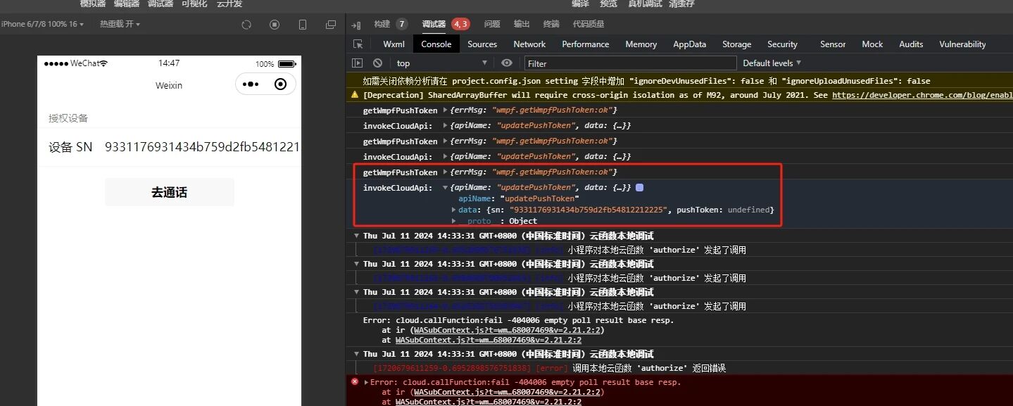Open the 终端 tab

(x=551, y=24)
